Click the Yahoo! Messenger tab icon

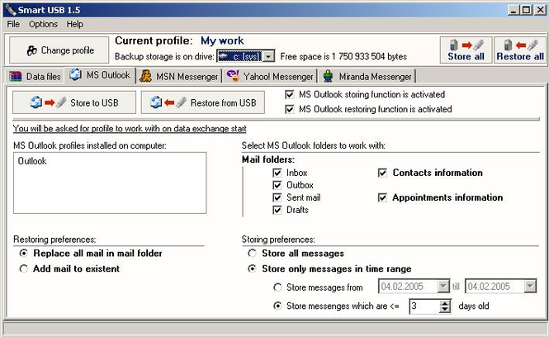(233, 76)
